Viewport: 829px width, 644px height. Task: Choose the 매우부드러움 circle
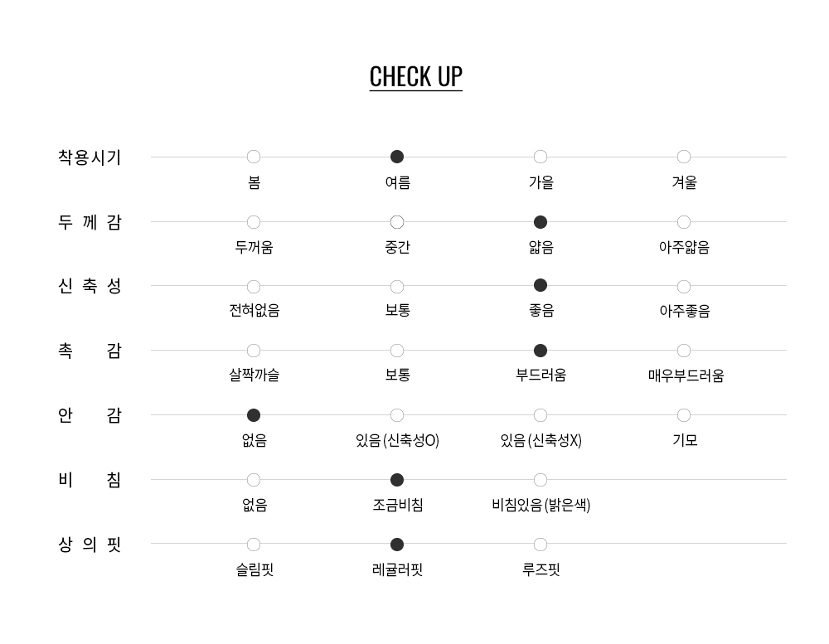(x=684, y=351)
